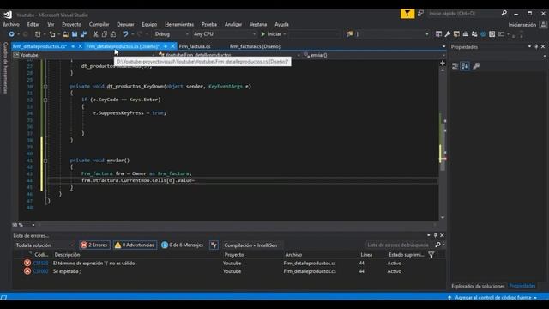Open the Depurar menu
The image size is (549, 309).
(x=125, y=25)
